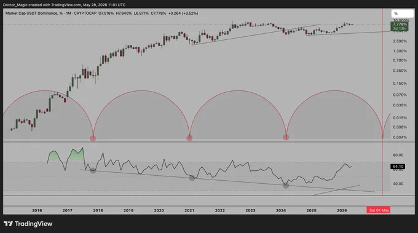This screenshot has height=233, width=418.
Task: Click the Doctor_Magic created with TradingView.com header
Action: pyautogui.click(x=65, y=5)
